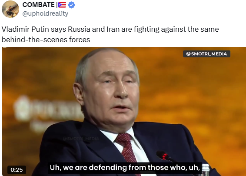Visit the @upholdreality handle link
The height and width of the screenshot is (176, 246).
click(x=45, y=13)
